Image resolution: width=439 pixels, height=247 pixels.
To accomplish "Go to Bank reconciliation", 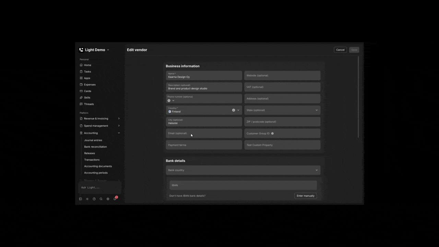I will tap(95, 147).
